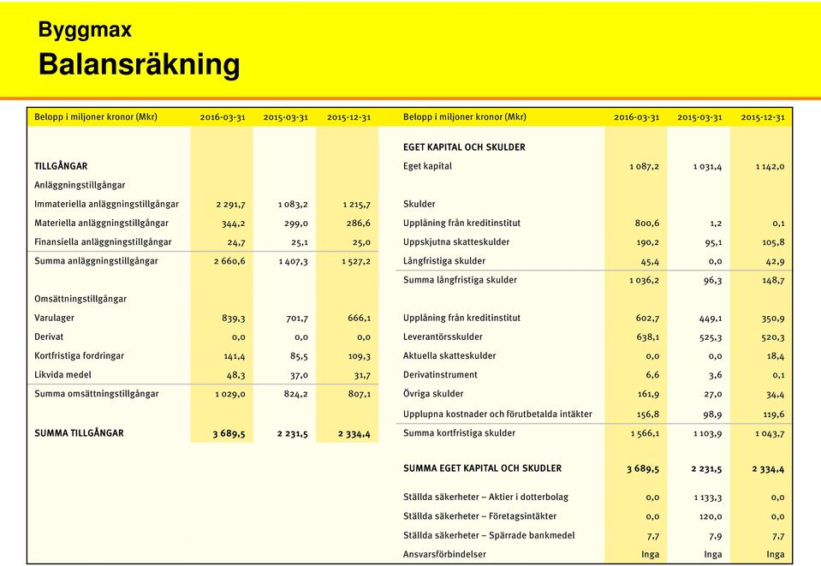Click the 'Omsättningstillgångar' label
The image size is (821, 566).
[80, 299]
